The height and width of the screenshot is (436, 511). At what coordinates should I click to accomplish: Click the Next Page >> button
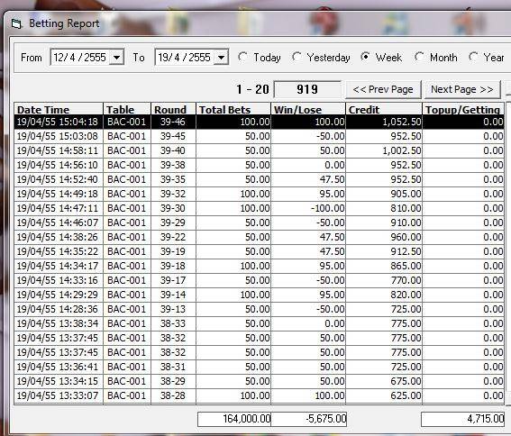(x=461, y=89)
